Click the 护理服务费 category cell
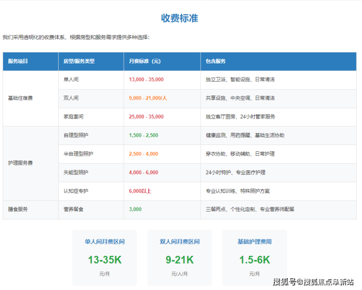Image resolution: width=362 pixels, height=290 pixels. [x=21, y=163]
